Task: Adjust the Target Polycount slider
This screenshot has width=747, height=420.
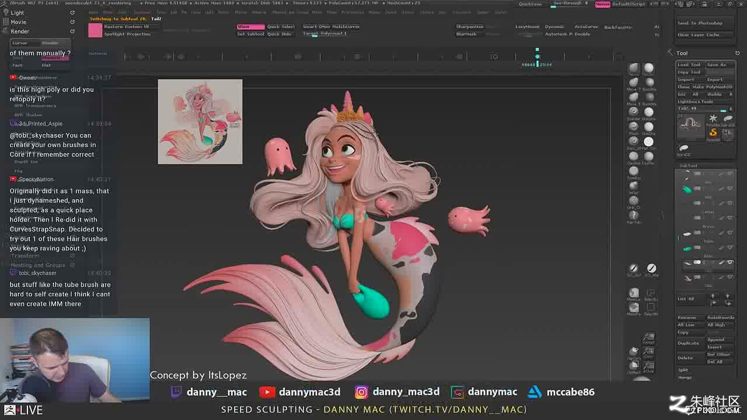Action: click(325, 33)
